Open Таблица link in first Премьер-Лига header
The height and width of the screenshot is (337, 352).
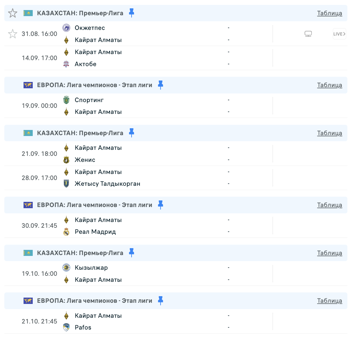330,13
